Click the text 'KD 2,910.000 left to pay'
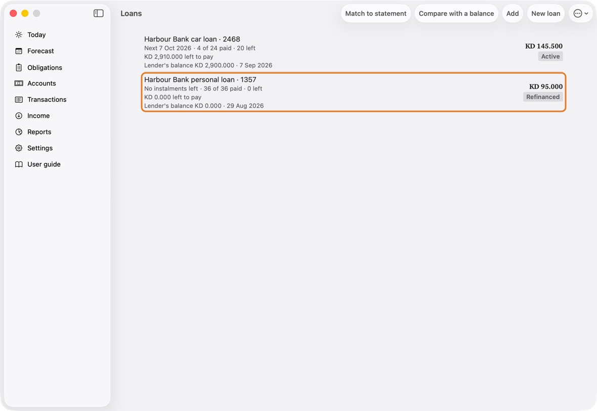Viewport: 597px width, 411px height. [x=179, y=57]
